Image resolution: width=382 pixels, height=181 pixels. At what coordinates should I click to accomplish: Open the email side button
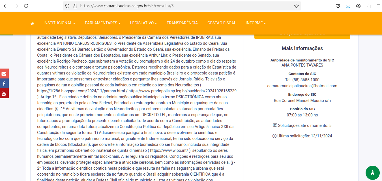tap(4, 74)
